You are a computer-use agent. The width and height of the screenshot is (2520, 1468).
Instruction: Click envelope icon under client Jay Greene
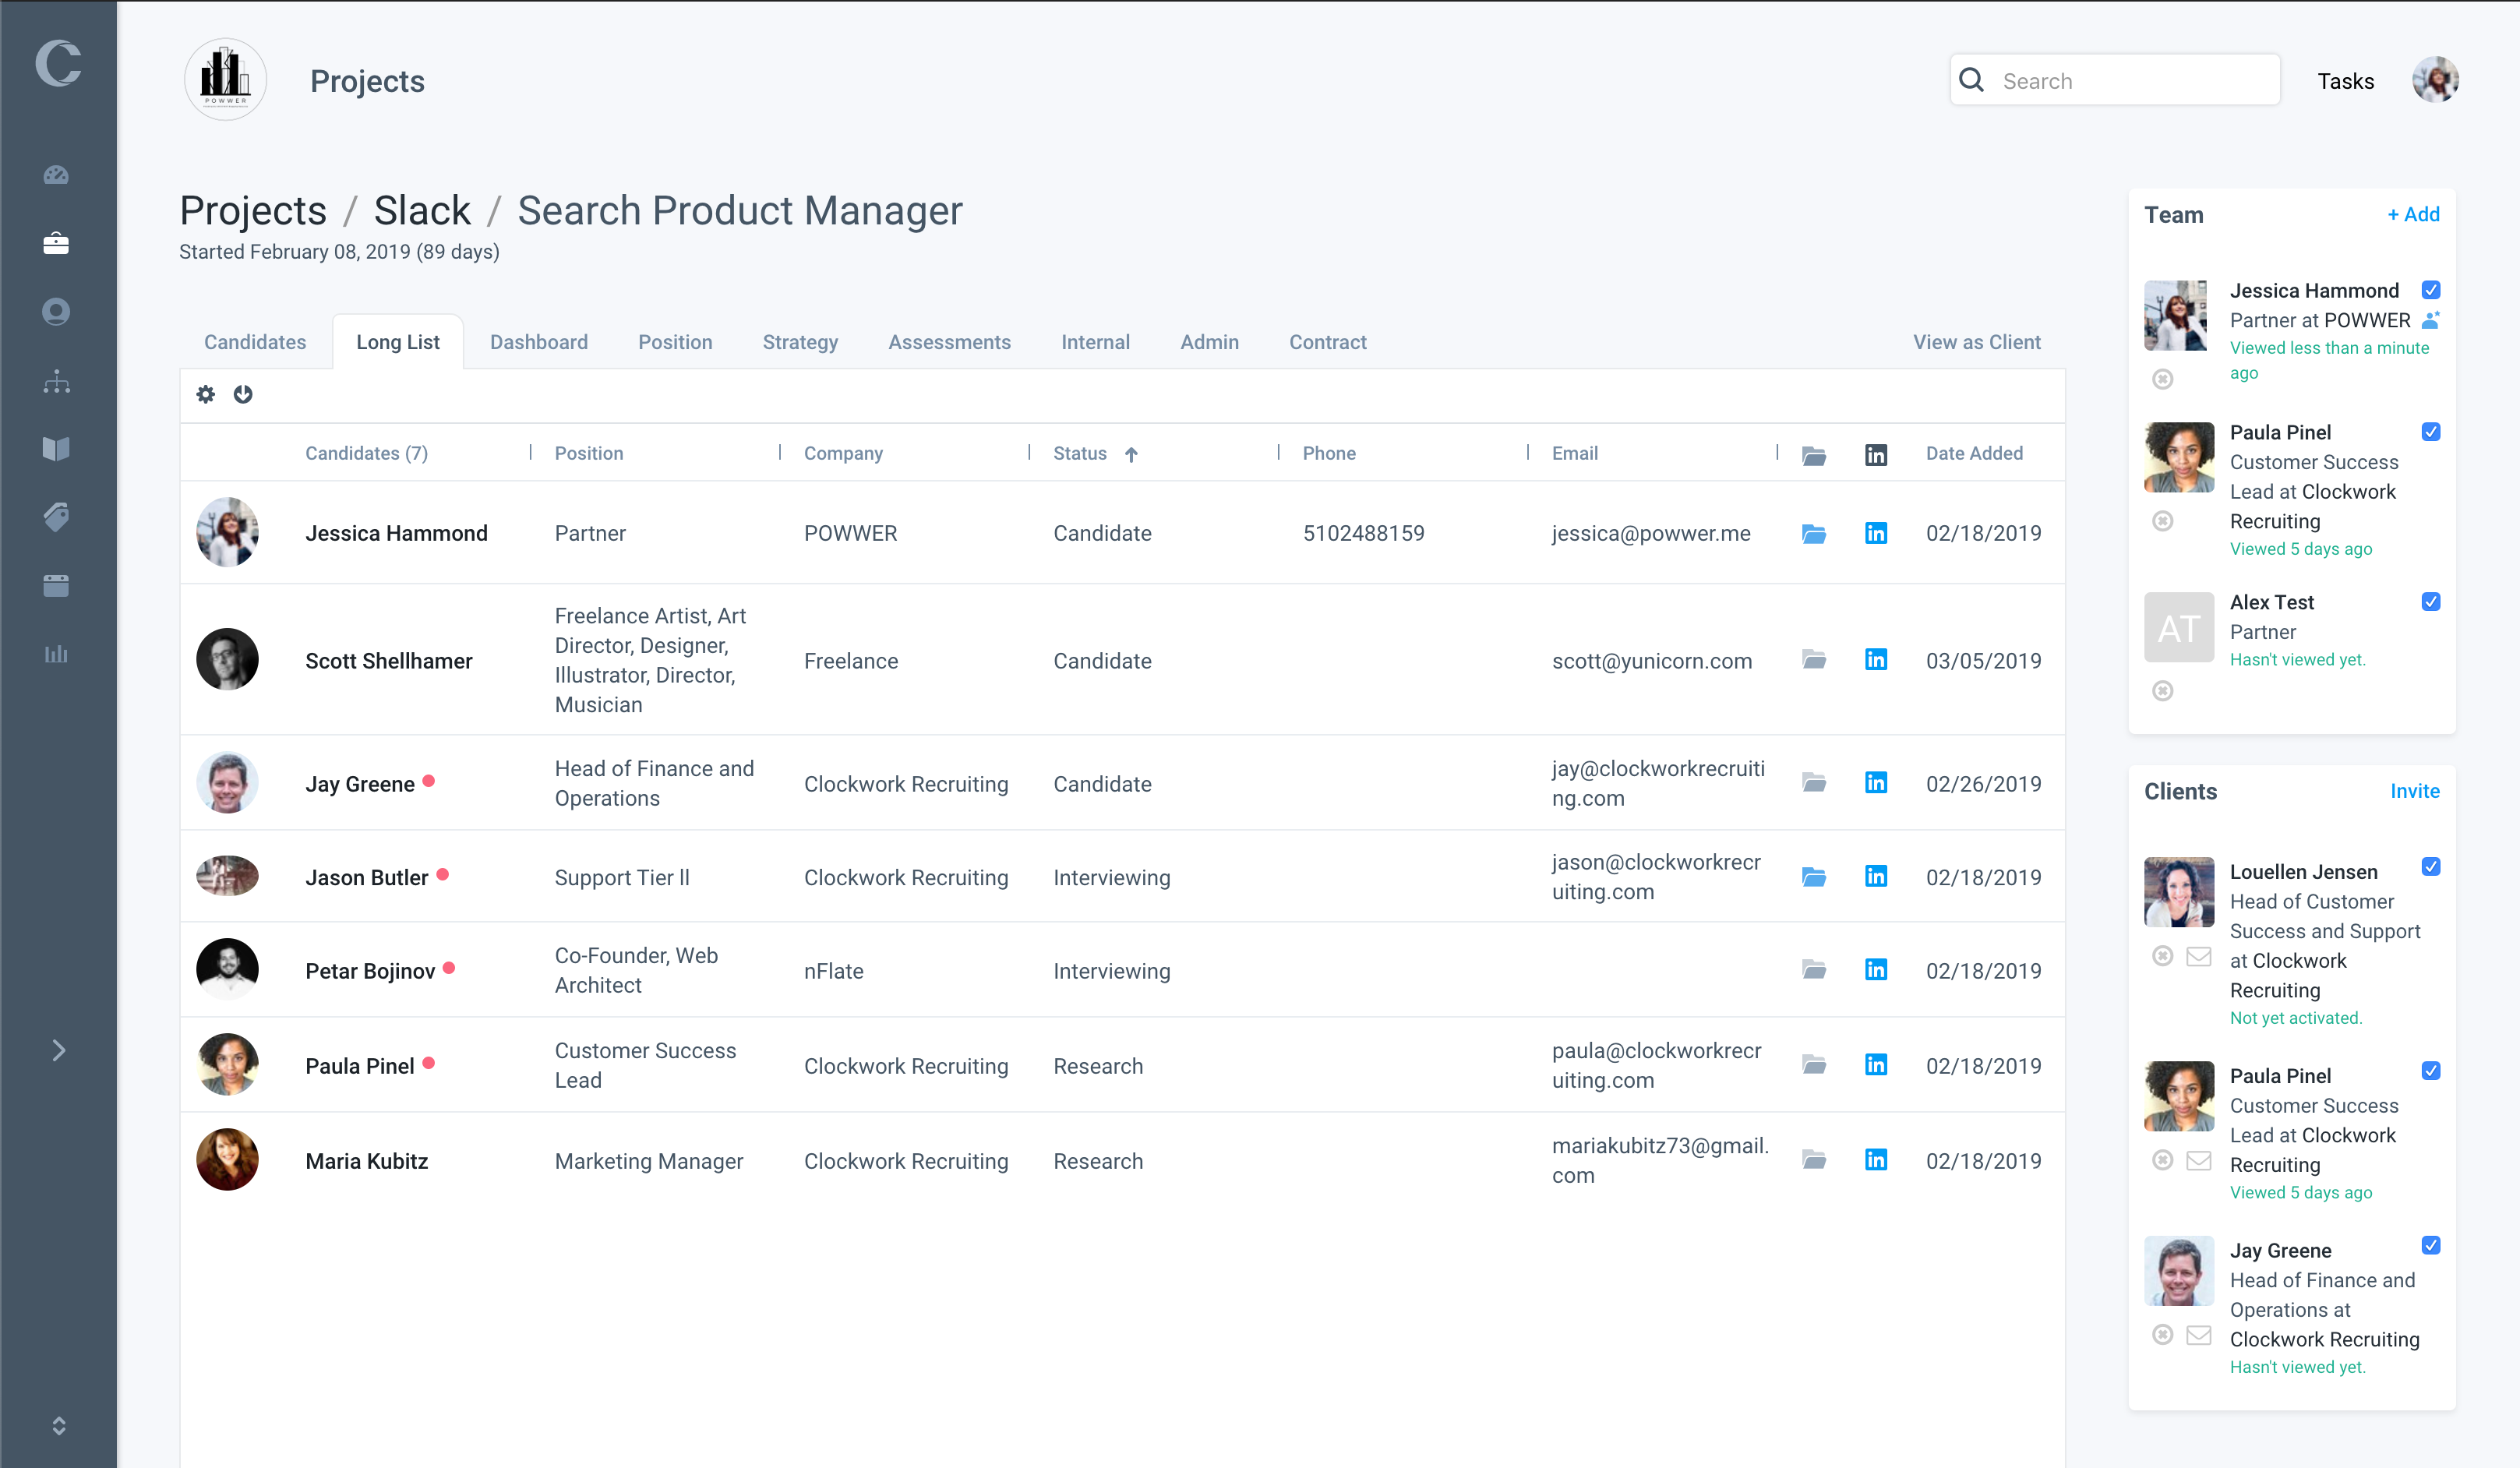pos(2199,1336)
